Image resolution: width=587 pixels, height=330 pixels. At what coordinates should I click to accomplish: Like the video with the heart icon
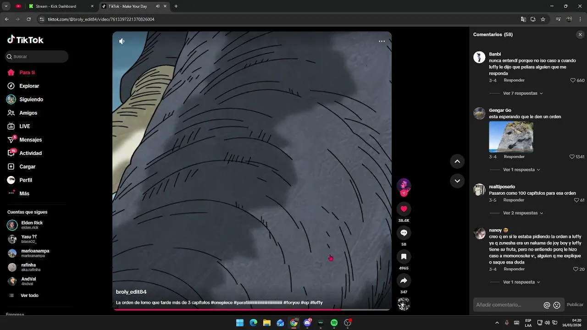pos(404,209)
